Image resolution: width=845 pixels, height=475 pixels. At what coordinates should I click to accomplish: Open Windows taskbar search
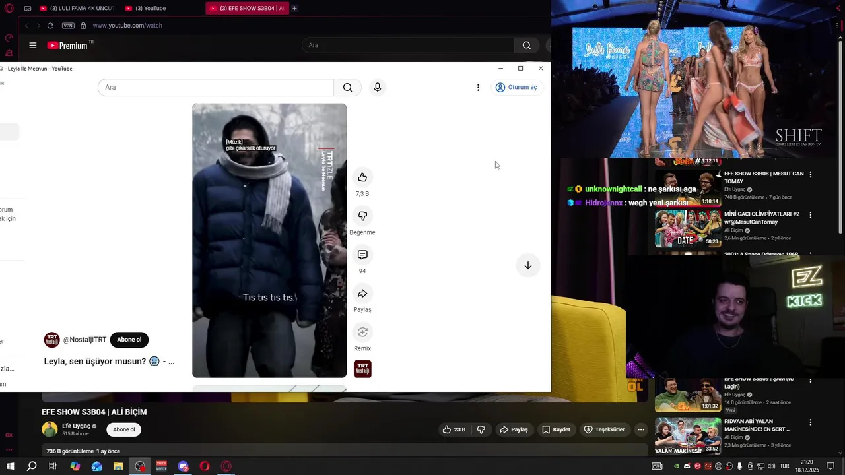32,466
